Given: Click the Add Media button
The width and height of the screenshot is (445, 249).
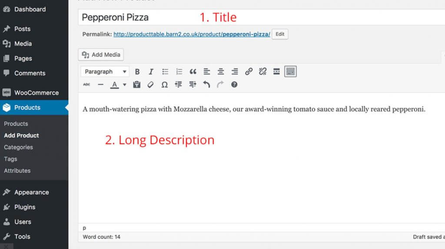Looking at the screenshot, I should tap(101, 55).
